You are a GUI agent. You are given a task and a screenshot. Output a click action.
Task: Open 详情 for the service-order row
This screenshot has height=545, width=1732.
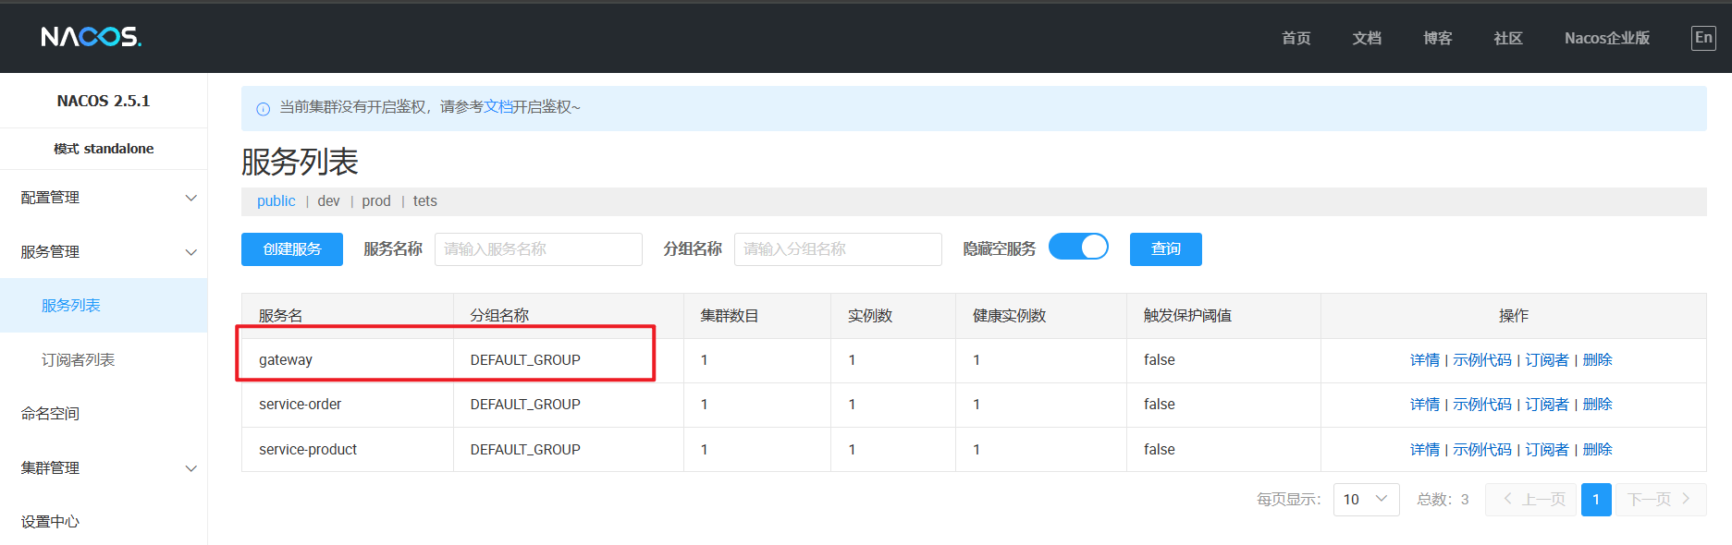pyautogui.click(x=1424, y=405)
